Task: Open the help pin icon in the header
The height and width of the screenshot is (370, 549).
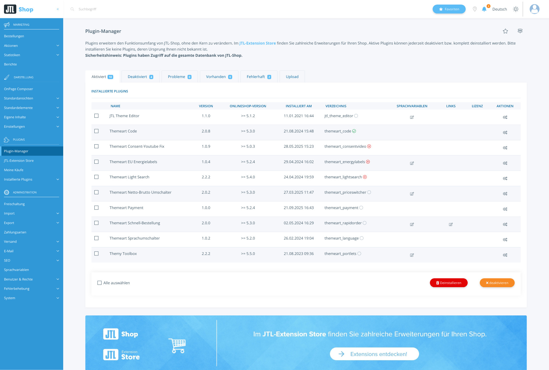Action: 475,9
